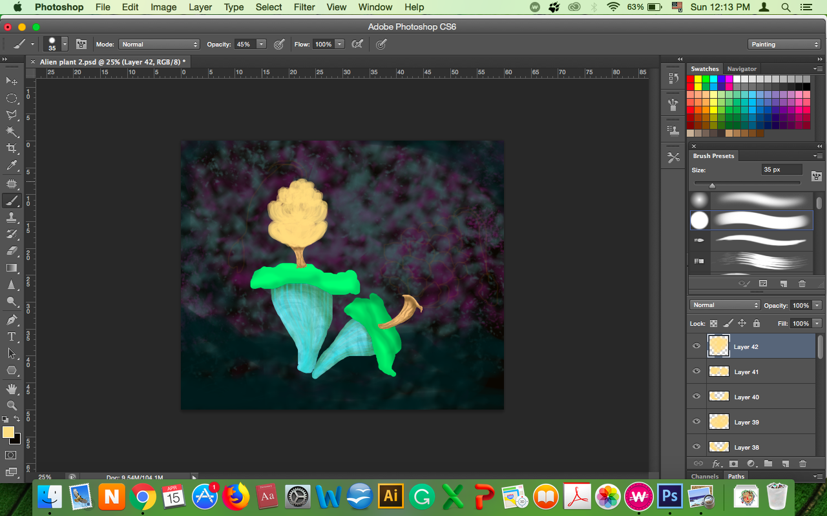Expand the layer Fill percentage dropdown
Image resolution: width=827 pixels, height=516 pixels.
click(x=817, y=323)
